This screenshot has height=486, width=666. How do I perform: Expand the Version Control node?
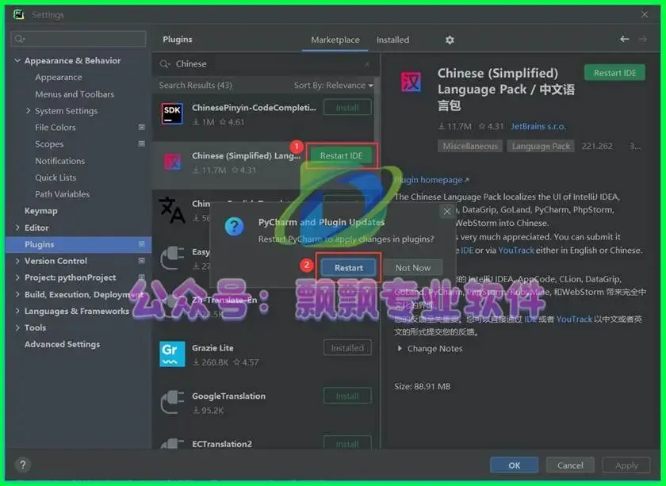click(x=17, y=260)
